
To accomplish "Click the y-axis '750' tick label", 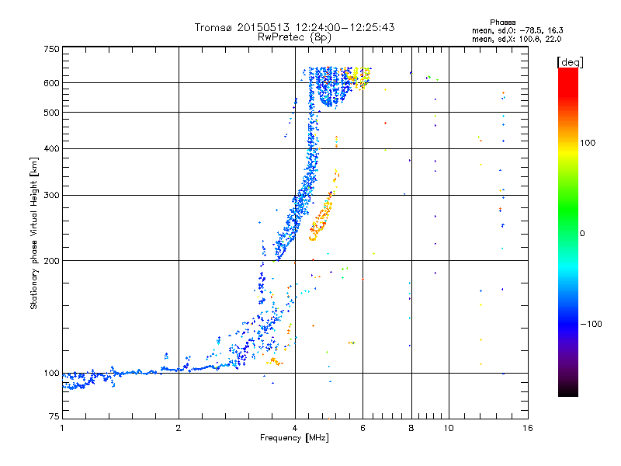I will [x=51, y=49].
